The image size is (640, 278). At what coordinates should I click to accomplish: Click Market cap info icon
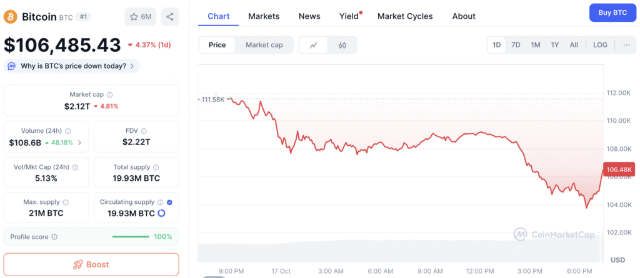coord(110,95)
